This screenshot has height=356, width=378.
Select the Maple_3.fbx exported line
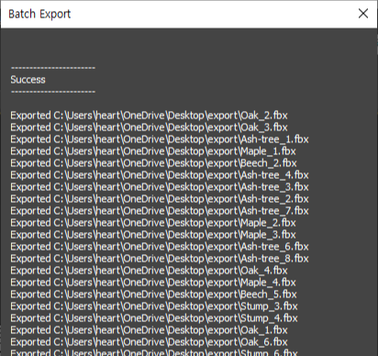tap(153, 235)
